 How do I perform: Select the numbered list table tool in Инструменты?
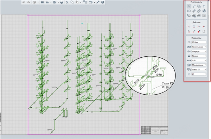[x=204, y=16]
